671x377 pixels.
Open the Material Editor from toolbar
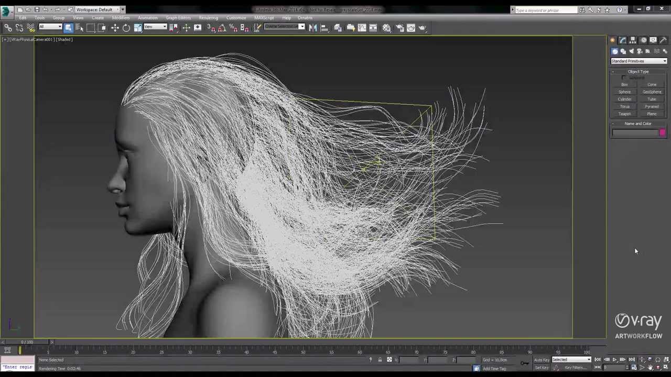pos(386,28)
